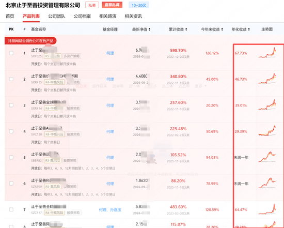Click the 私募 tag next to company name
The image size is (284, 228).
click(x=92, y=5)
